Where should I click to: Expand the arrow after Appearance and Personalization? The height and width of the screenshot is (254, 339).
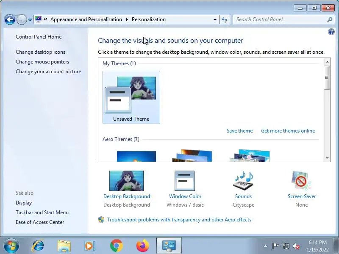coord(127,19)
